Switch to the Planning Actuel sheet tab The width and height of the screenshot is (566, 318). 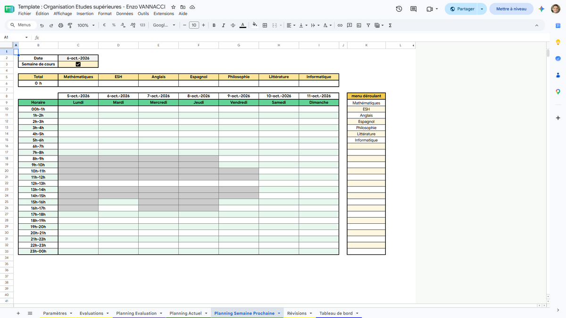click(x=185, y=313)
